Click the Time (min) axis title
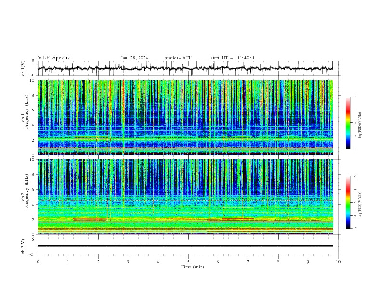381x294 pixels. 192,267
